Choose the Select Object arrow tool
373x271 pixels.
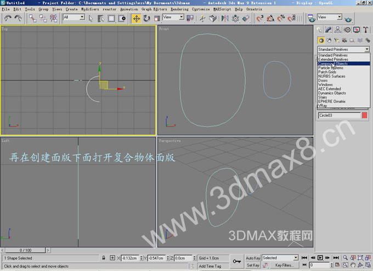coord(91,18)
